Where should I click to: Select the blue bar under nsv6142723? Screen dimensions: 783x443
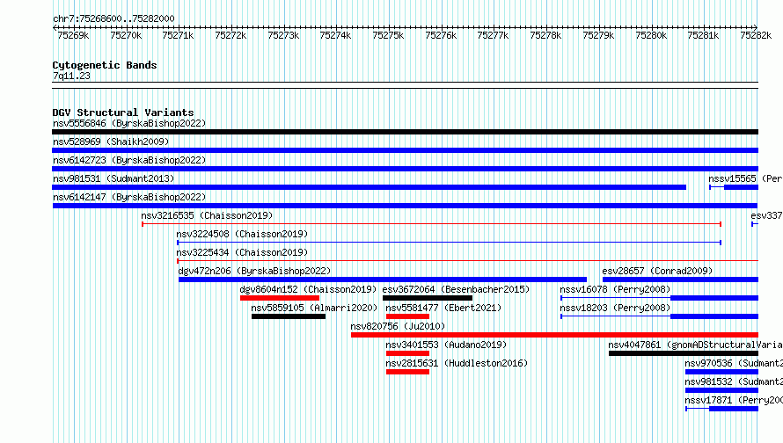pyautogui.click(x=405, y=169)
